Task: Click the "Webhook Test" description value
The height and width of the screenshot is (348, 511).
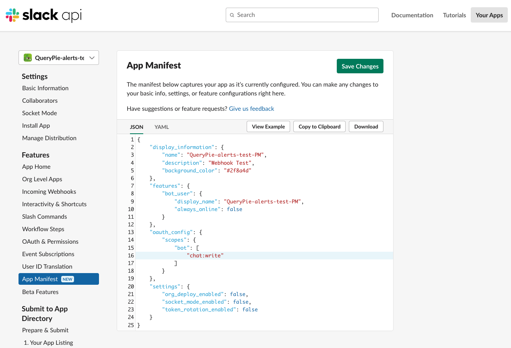Action: pyautogui.click(x=230, y=163)
